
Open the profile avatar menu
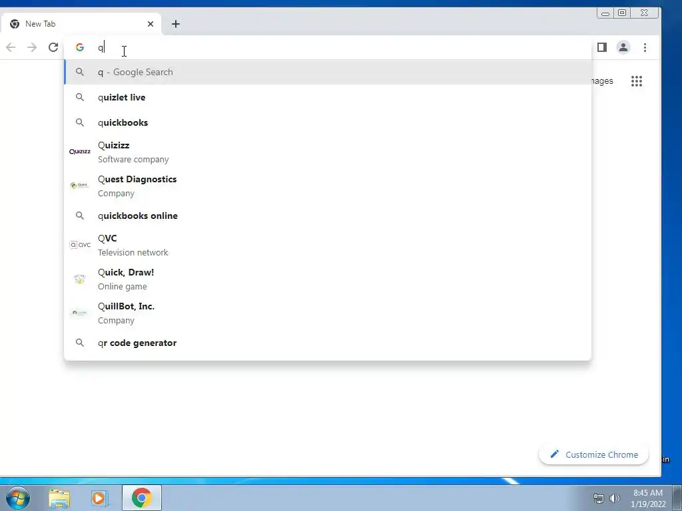(x=623, y=47)
